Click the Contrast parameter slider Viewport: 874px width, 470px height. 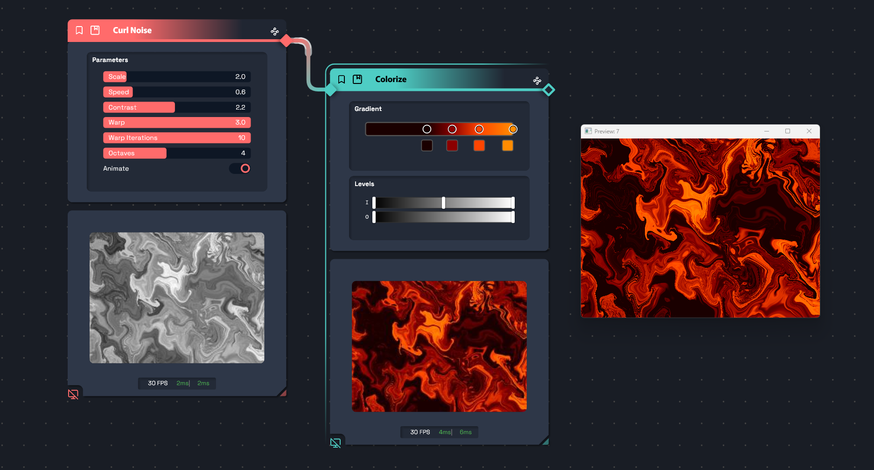click(x=177, y=107)
